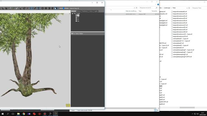The height and width of the screenshot is (116, 207).
Task: Open taskbar search
Action: (8, 114)
